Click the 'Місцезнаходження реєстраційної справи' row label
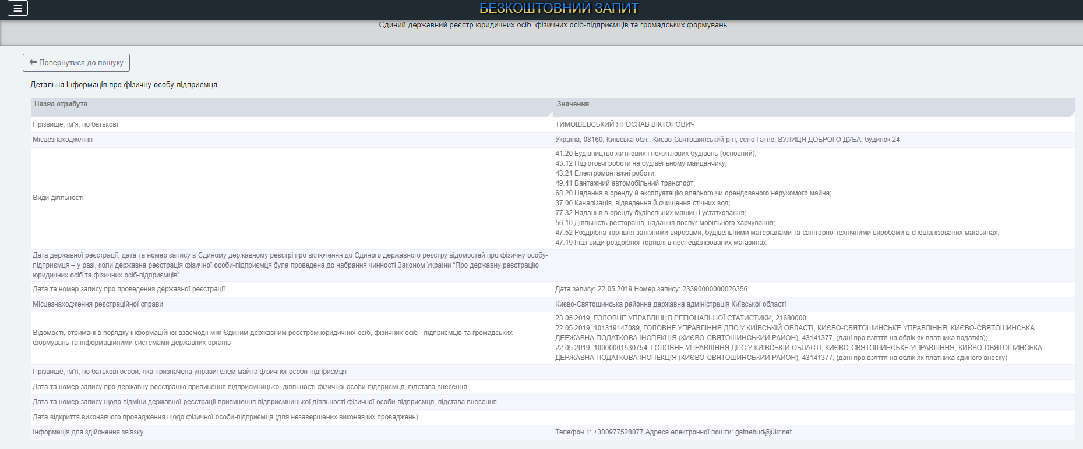Image resolution: width=1083 pixels, height=449 pixels. point(98,304)
